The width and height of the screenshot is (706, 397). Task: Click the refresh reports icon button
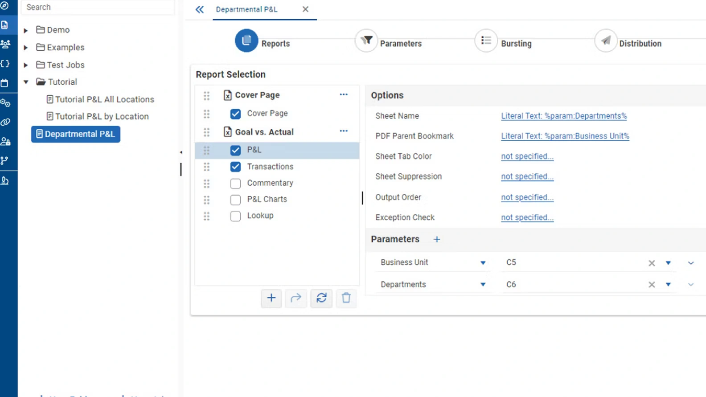pyautogui.click(x=321, y=298)
